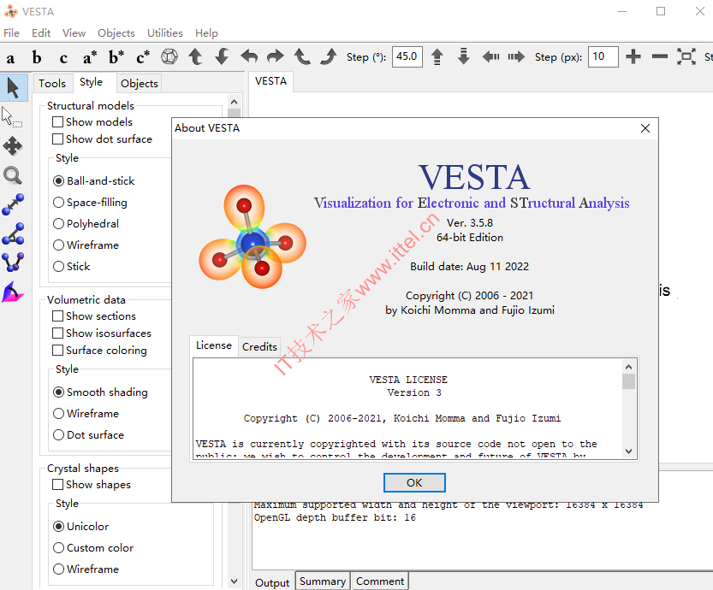Switch to the Comment tab
This screenshot has width=713, height=590.
point(380,581)
